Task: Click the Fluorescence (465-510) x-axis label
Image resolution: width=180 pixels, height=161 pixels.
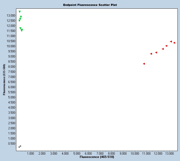Action: coord(97,157)
